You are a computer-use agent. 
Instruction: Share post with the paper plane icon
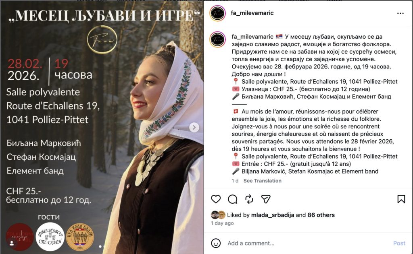click(x=266, y=199)
